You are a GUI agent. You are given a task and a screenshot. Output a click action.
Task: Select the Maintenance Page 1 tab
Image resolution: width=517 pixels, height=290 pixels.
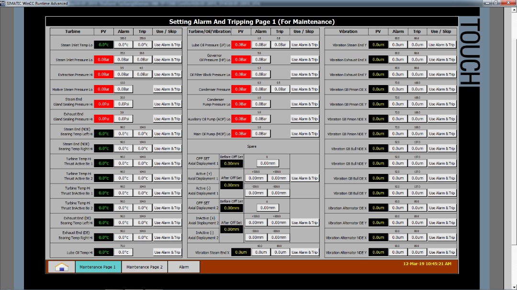click(98, 267)
